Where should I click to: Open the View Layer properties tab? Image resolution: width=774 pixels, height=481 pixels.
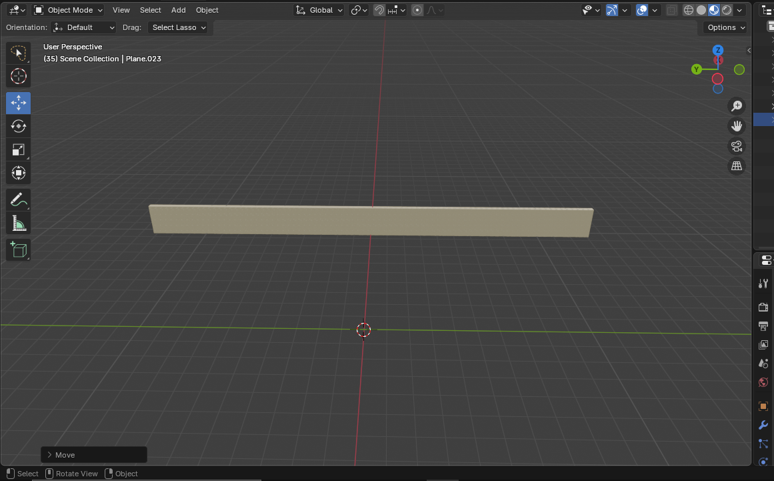click(763, 345)
